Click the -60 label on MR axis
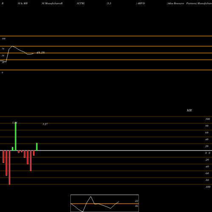Image resolution: width=212 pixels, height=212 pixels. point(207,173)
